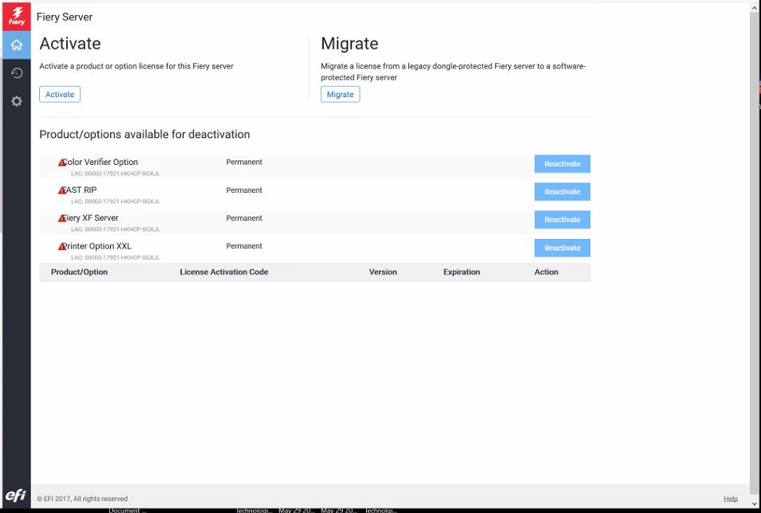Viewport: 761px width, 513px height.
Task: Open the History icon in the sidebar
Action: (16, 73)
